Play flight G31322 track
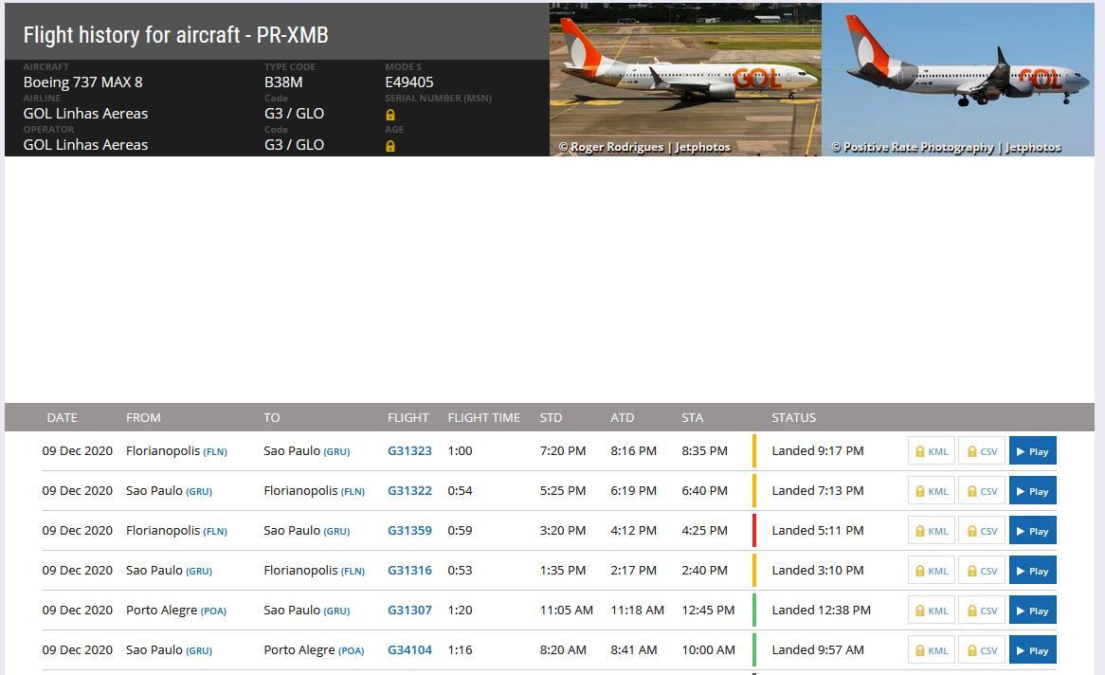Image resolution: width=1105 pixels, height=675 pixels. 1032,491
